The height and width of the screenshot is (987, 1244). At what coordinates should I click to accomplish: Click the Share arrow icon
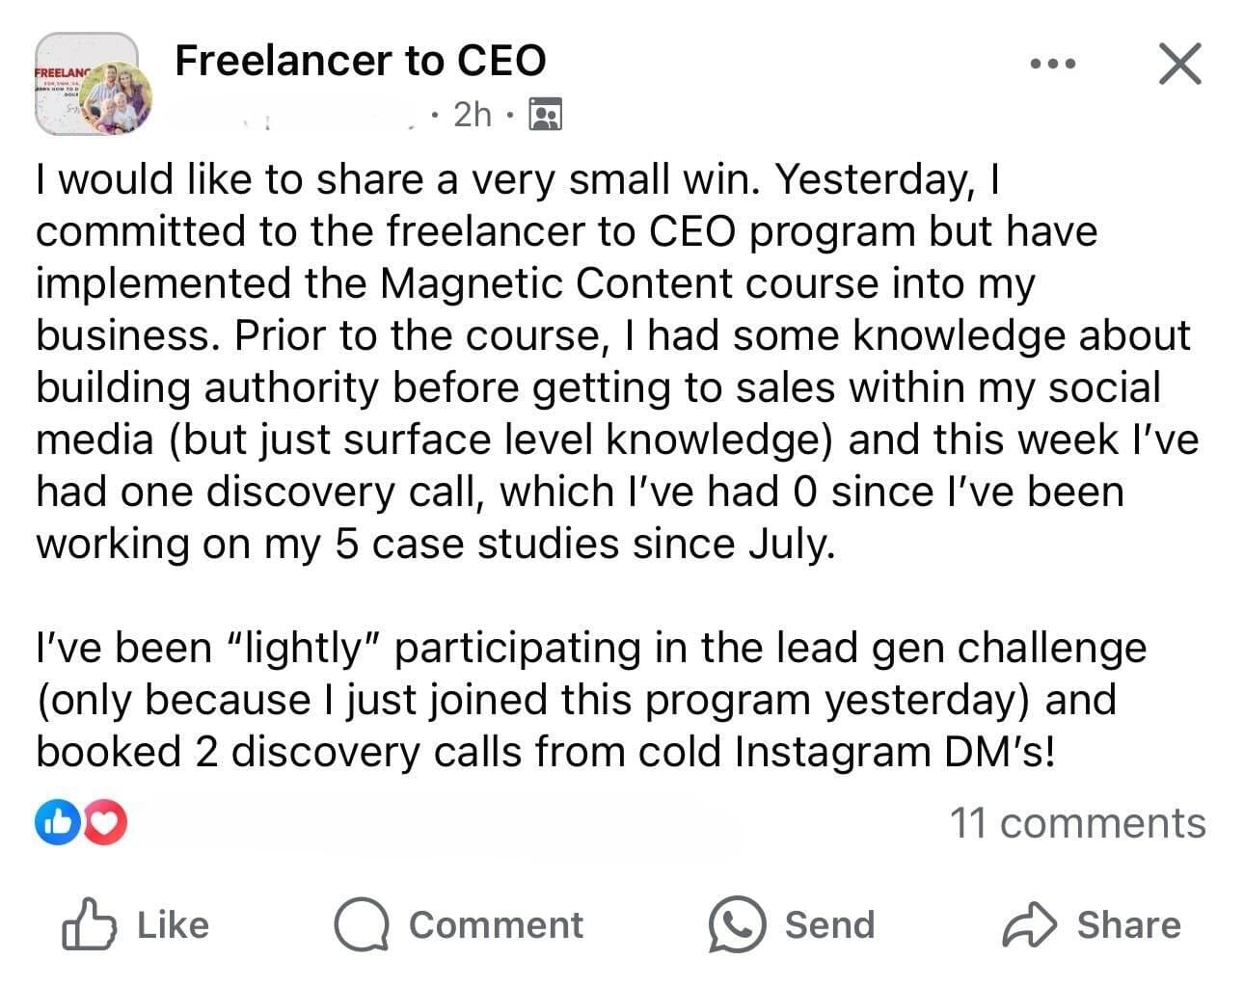click(x=1031, y=924)
